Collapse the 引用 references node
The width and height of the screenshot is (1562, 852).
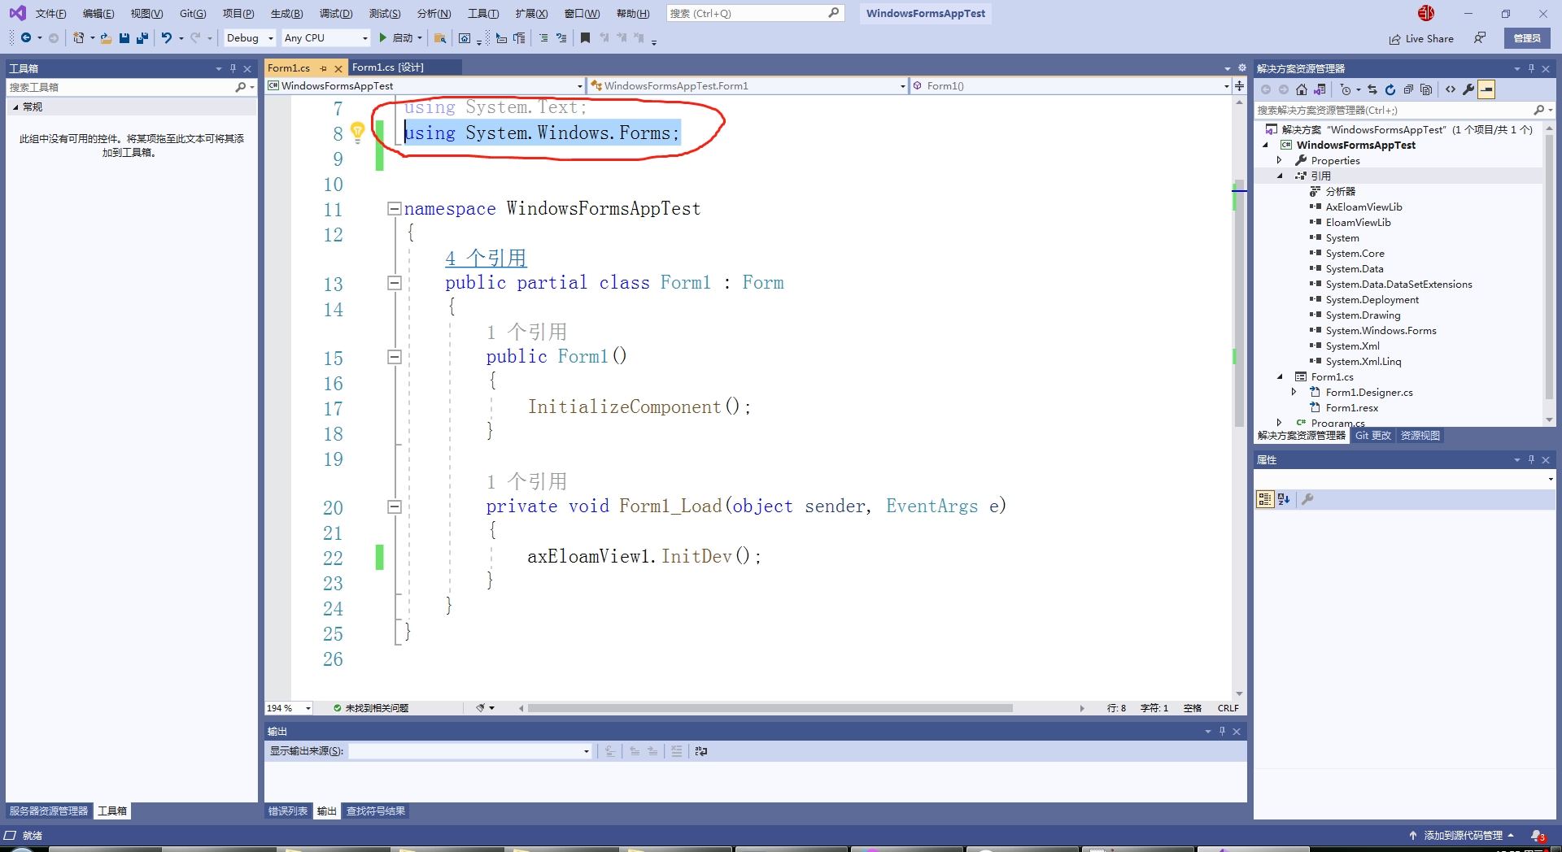coord(1280,176)
